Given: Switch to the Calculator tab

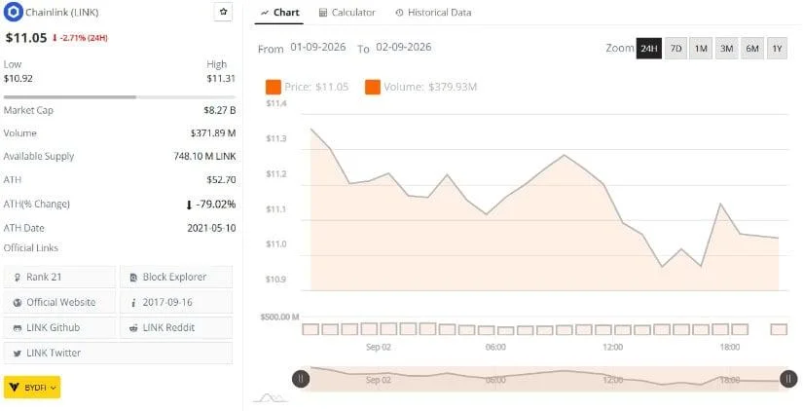Looking at the screenshot, I should (x=347, y=13).
